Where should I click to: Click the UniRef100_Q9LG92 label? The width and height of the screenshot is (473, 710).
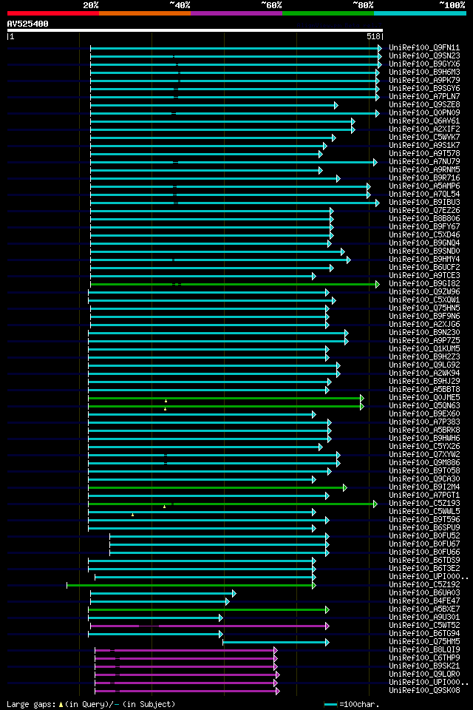tap(424, 365)
